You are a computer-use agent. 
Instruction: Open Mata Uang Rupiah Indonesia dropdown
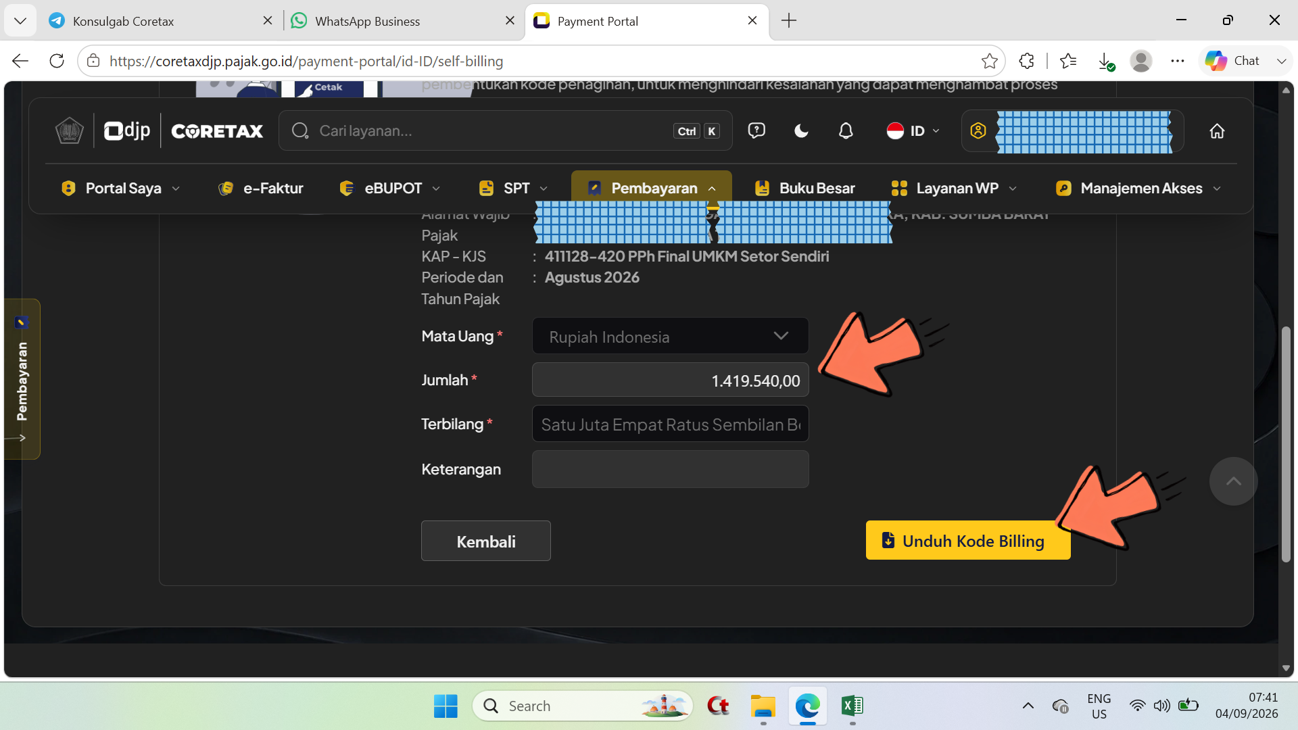(670, 336)
